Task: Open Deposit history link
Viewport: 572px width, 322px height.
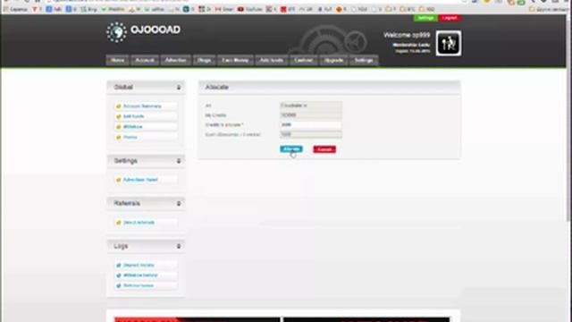Action: tap(139, 265)
